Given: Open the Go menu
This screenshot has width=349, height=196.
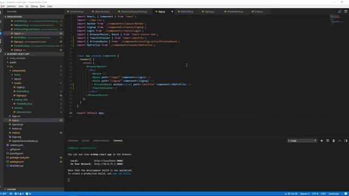Looking at the screenshot, I should [x=27, y=6].
